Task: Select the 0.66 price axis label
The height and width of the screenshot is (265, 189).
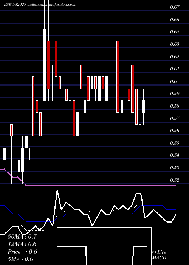Action: pyautogui.click(x=175, y=20)
